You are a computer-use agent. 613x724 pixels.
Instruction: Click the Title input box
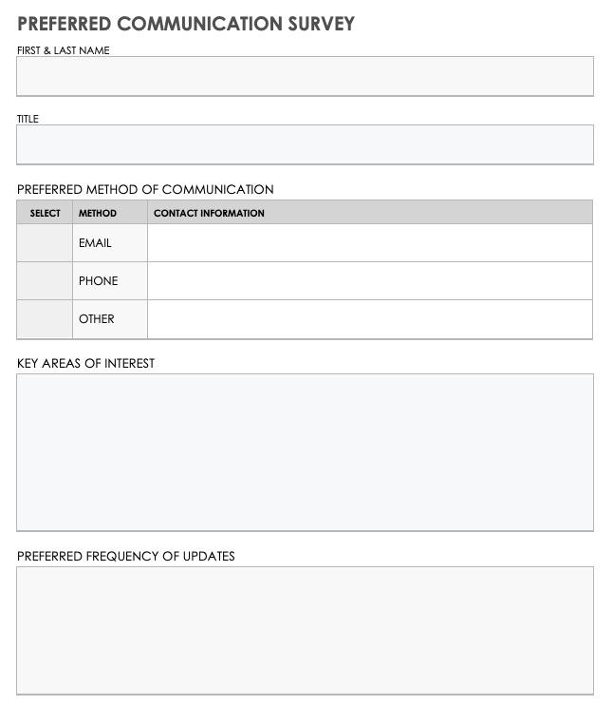click(305, 144)
